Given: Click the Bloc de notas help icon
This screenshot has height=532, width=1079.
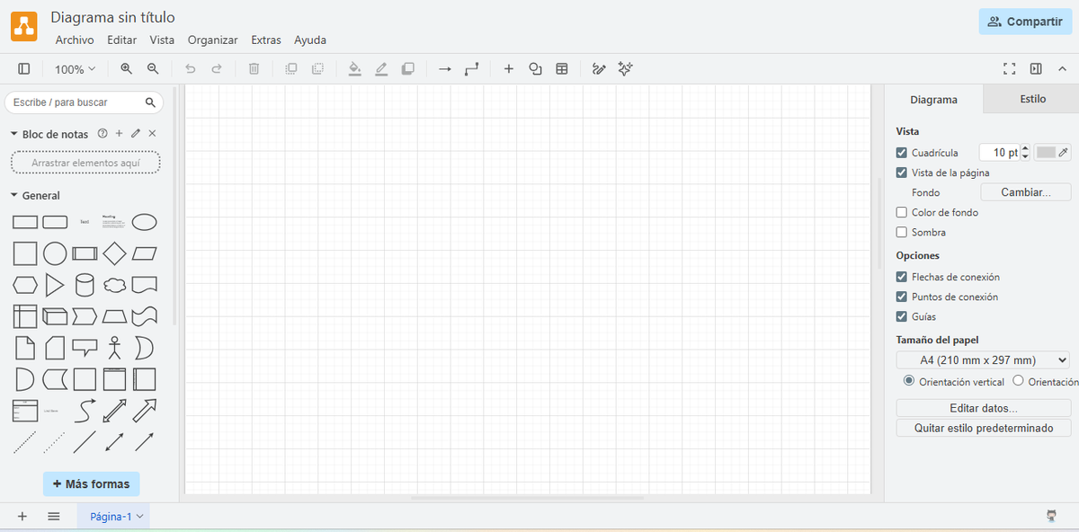Looking at the screenshot, I should (103, 134).
